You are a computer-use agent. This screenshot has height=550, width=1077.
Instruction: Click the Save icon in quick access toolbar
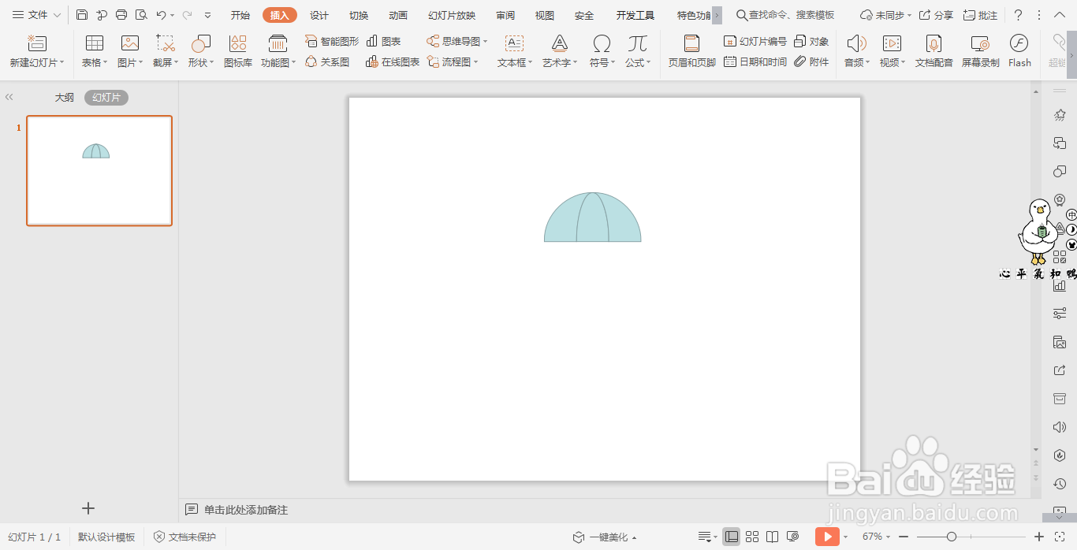click(82, 15)
